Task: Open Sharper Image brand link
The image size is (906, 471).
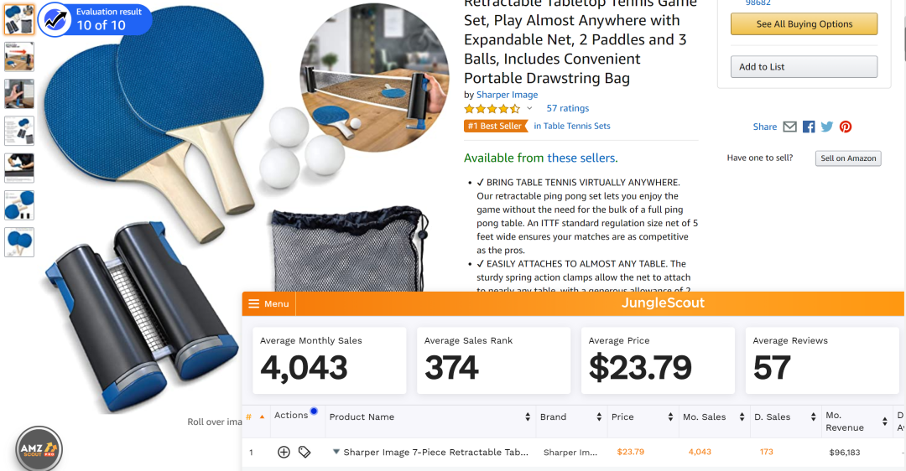Action: pyautogui.click(x=507, y=95)
